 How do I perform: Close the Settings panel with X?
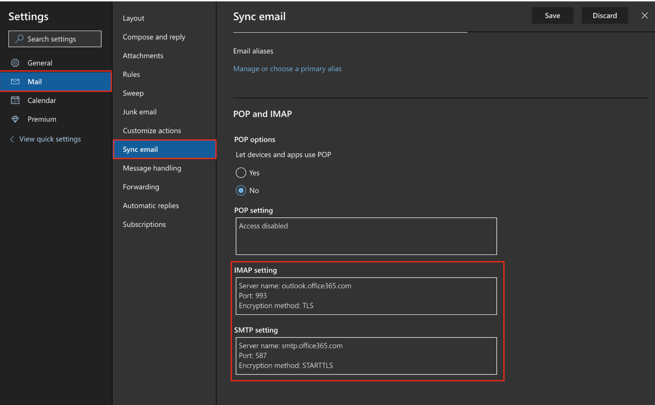pos(644,16)
